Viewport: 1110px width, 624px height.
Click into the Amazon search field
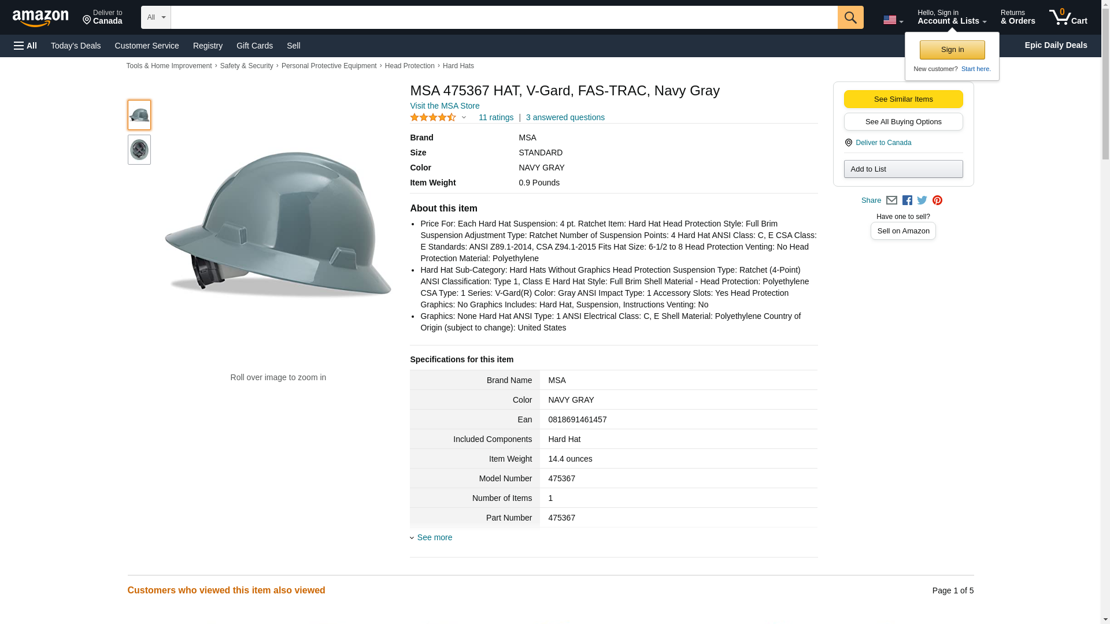[503, 17]
